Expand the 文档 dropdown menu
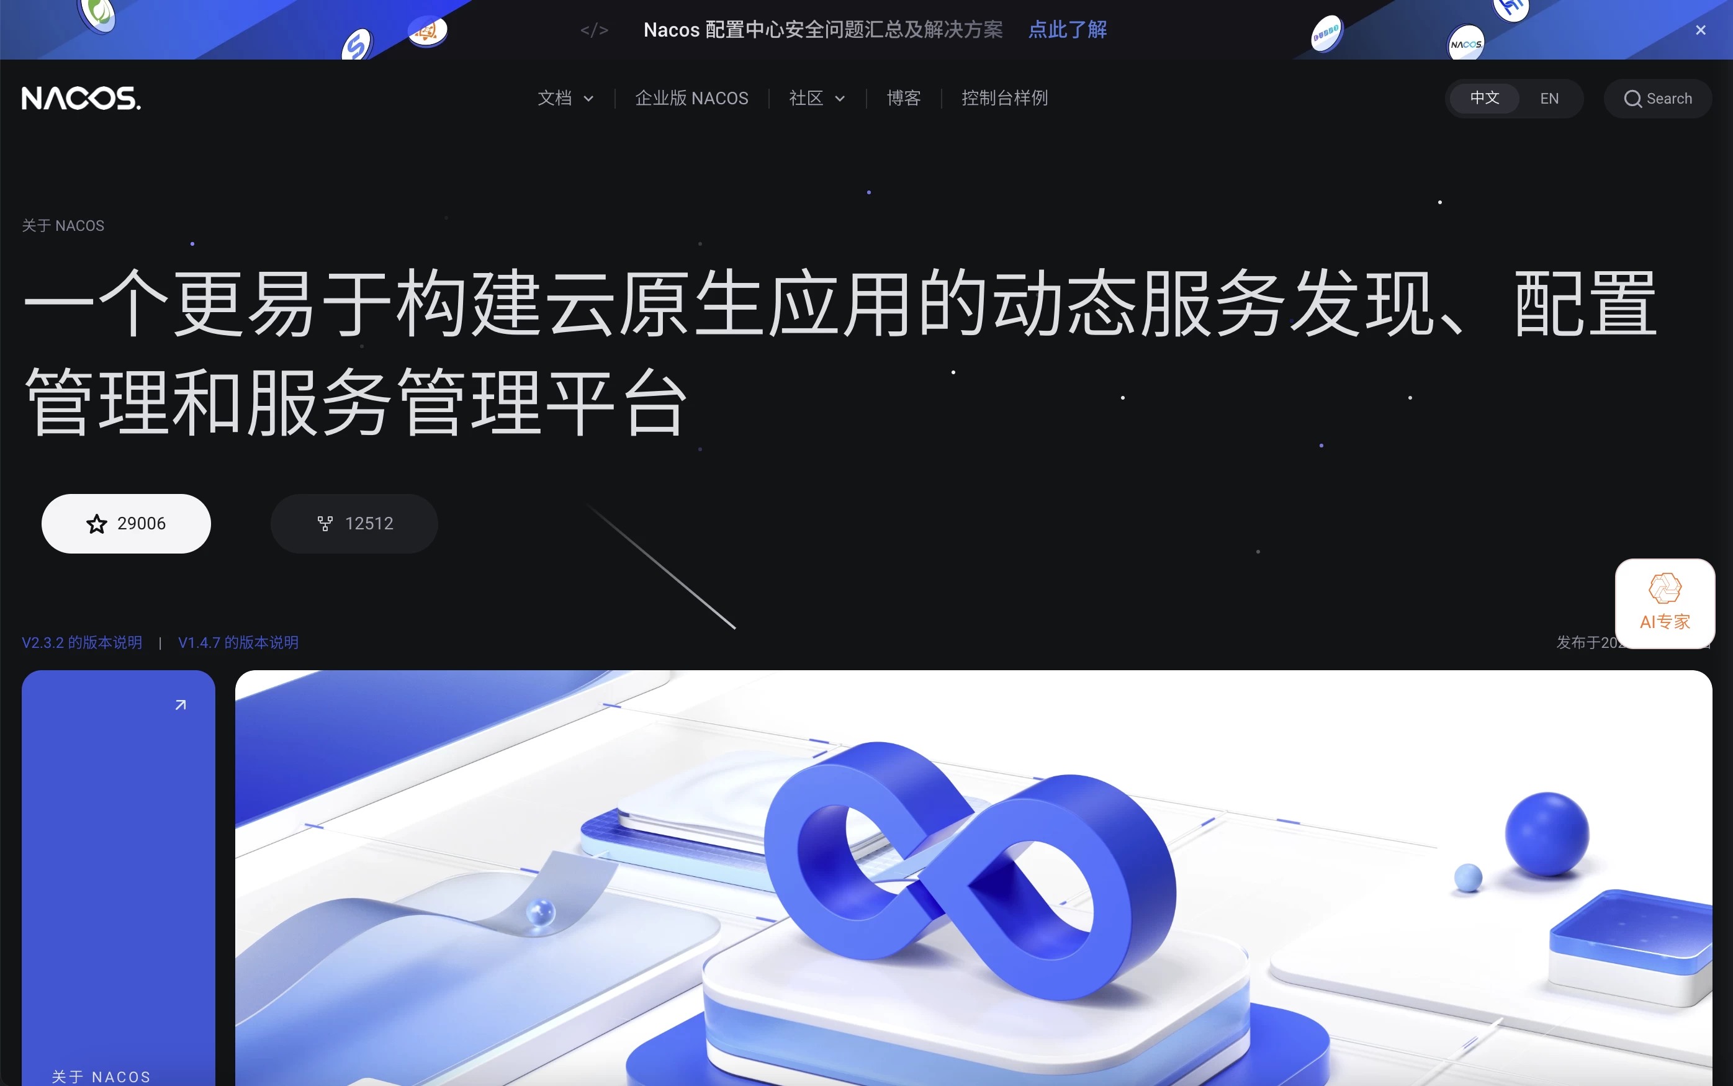Image resolution: width=1733 pixels, height=1086 pixels. point(562,99)
